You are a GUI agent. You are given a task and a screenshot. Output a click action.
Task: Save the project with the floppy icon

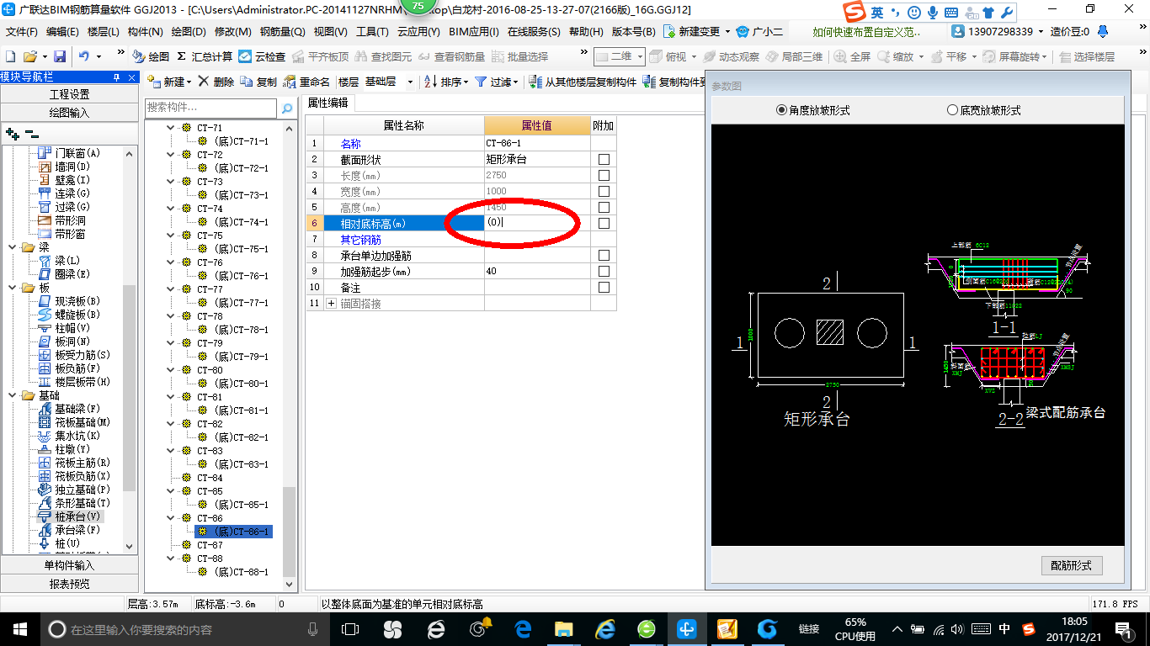pos(60,56)
